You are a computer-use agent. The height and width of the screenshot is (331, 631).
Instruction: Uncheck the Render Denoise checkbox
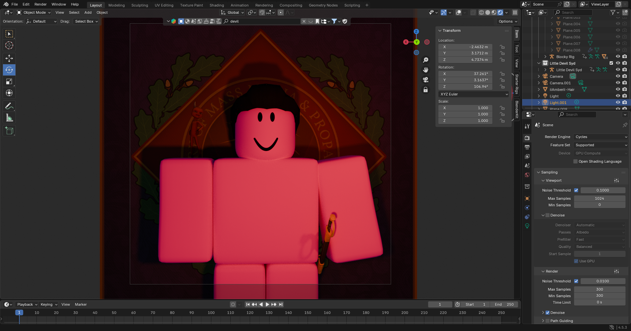click(x=548, y=313)
